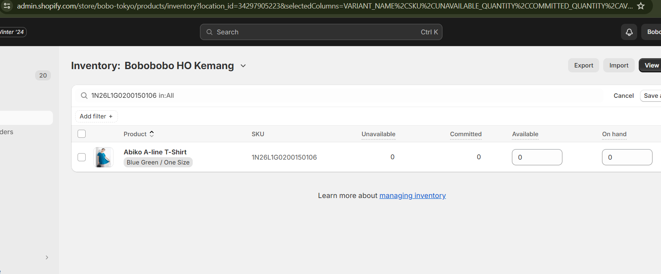The image size is (661, 274).
Task: Open the Abiko A-line T-Shirt product thumbnail
Action: (x=103, y=157)
